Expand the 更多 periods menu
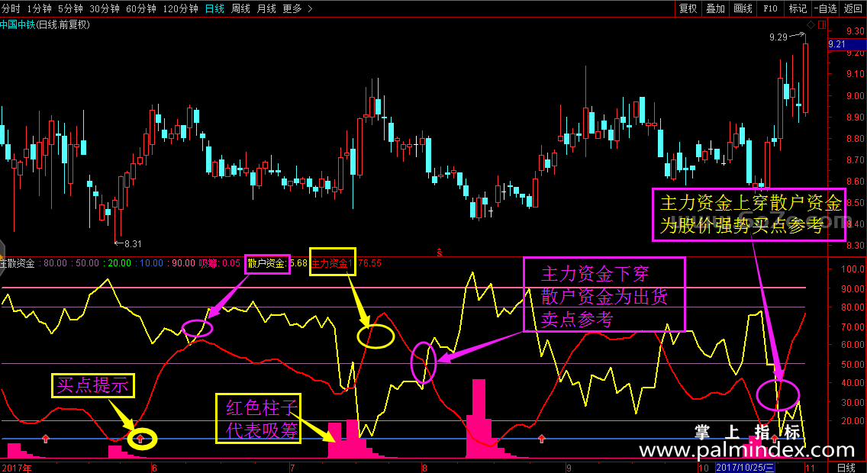This screenshot has height=473, width=867. [298, 8]
